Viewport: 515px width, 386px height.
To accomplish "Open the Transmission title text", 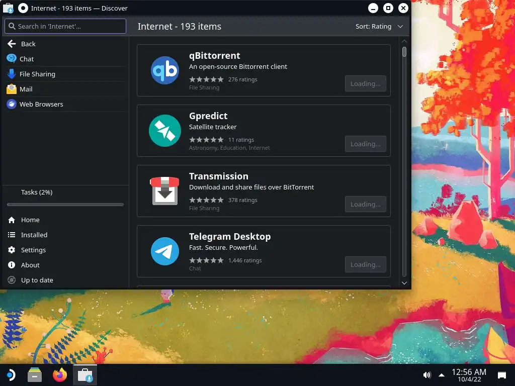I will pos(219,176).
